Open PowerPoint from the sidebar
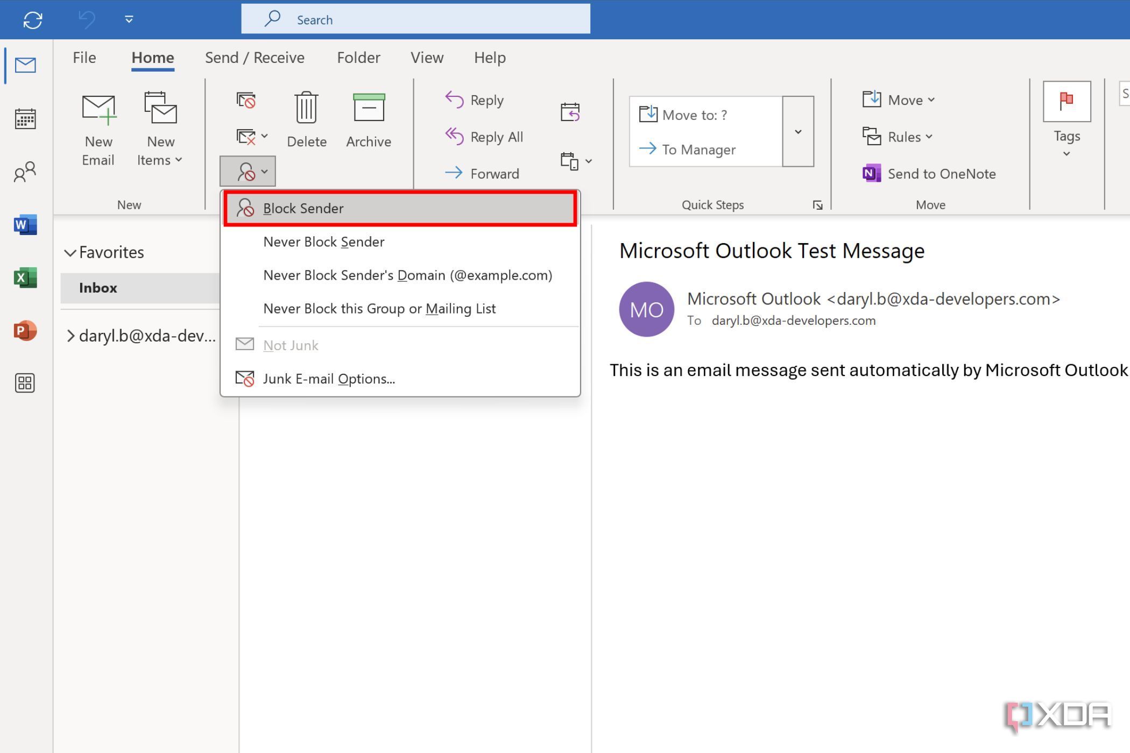Viewport: 1130px width, 753px height. coord(25,331)
